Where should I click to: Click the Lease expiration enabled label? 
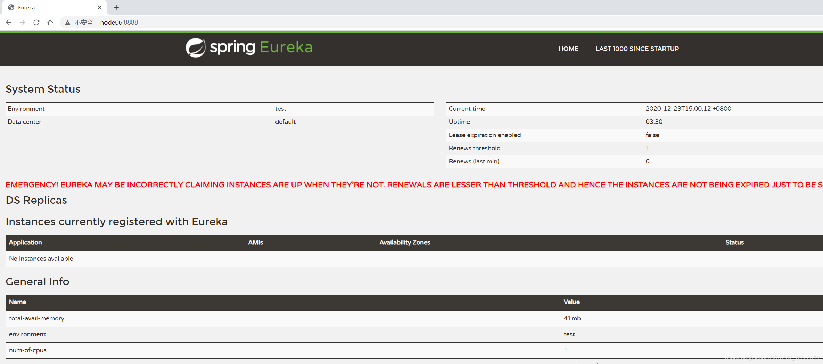(485, 135)
